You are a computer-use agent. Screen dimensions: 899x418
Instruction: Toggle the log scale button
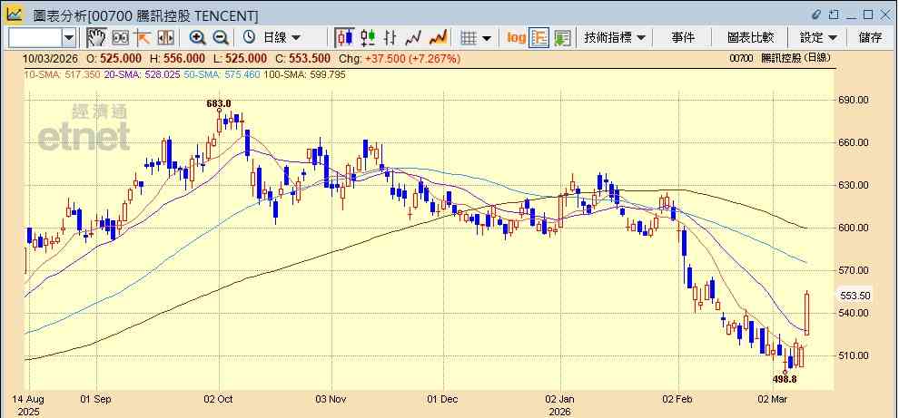click(517, 38)
